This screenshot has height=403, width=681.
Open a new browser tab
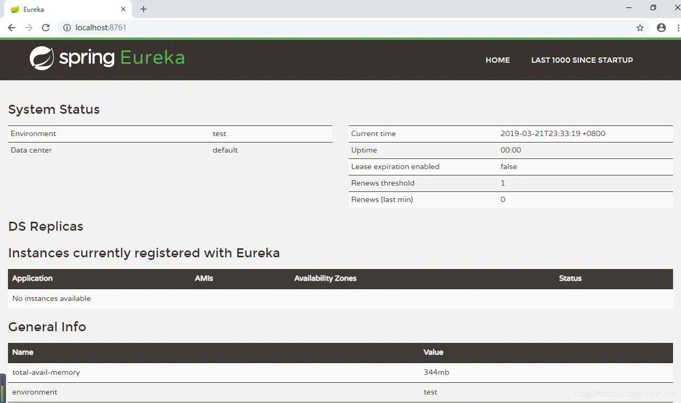pos(144,9)
